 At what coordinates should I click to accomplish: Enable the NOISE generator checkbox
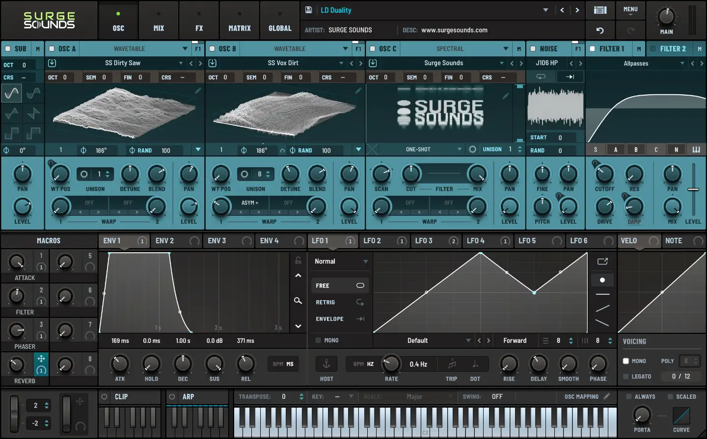(533, 49)
